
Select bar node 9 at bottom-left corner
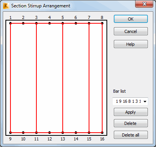(10, 133)
